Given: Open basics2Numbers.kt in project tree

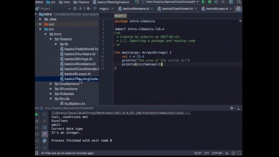Looking at the screenshot, I should 78,54.
